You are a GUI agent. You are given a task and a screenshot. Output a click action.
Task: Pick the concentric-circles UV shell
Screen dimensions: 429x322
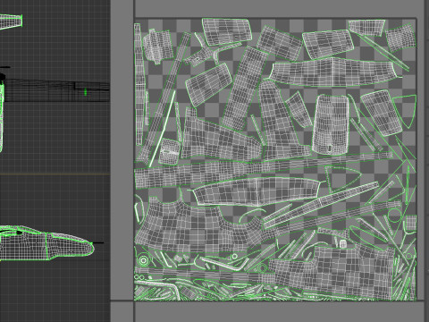(143, 260)
